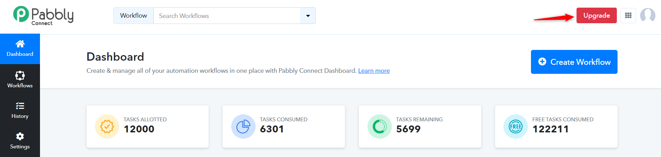Click the Create Workflow button
Screen dimensions: 661x157
pos(574,62)
